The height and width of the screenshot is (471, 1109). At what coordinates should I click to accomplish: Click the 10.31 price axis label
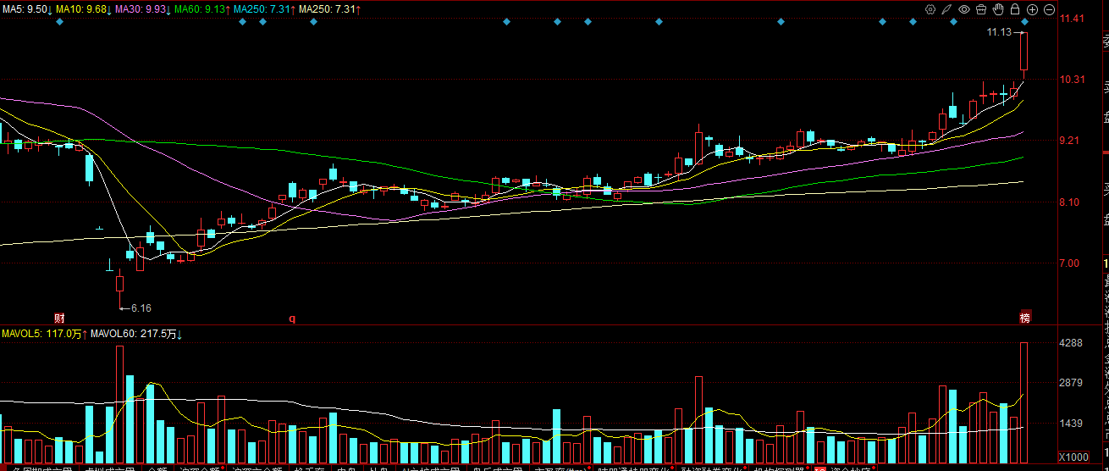pyautogui.click(x=1073, y=80)
